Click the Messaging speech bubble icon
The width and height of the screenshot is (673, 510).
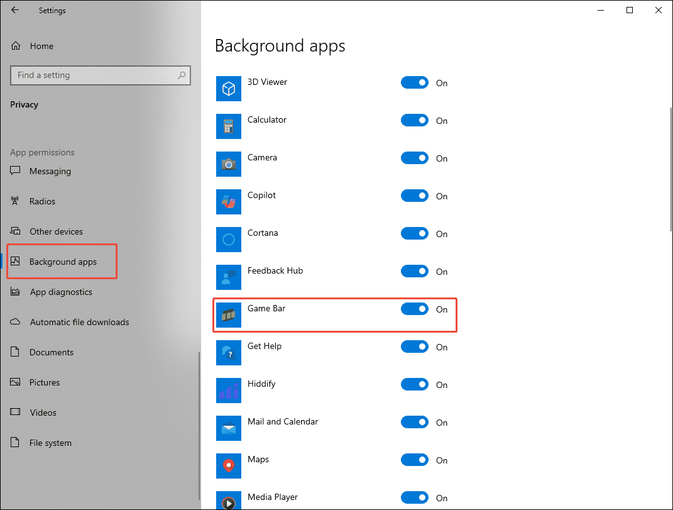pyautogui.click(x=15, y=170)
